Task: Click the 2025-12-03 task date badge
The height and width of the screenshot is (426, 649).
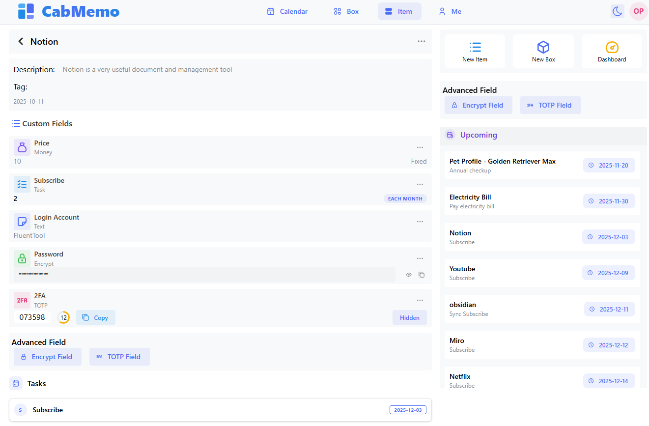Action: coord(408,410)
